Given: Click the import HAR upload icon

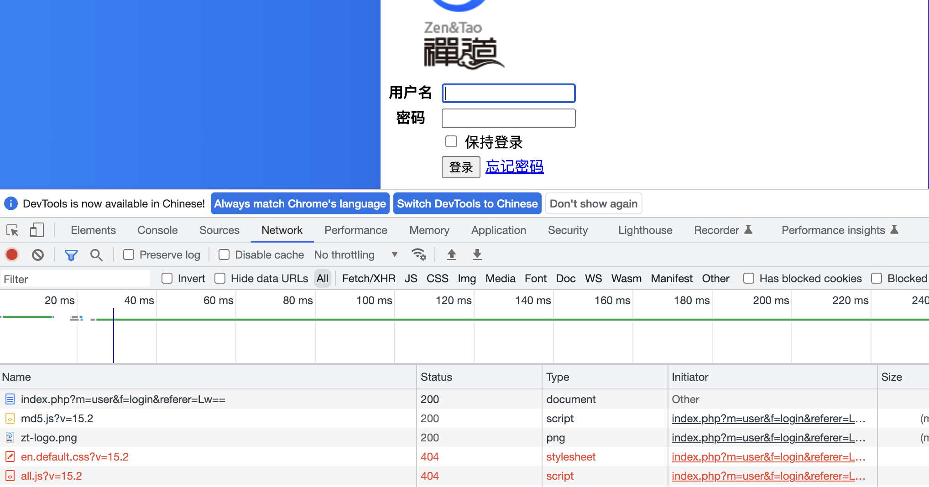Looking at the screenshot, I should (451, 254).
